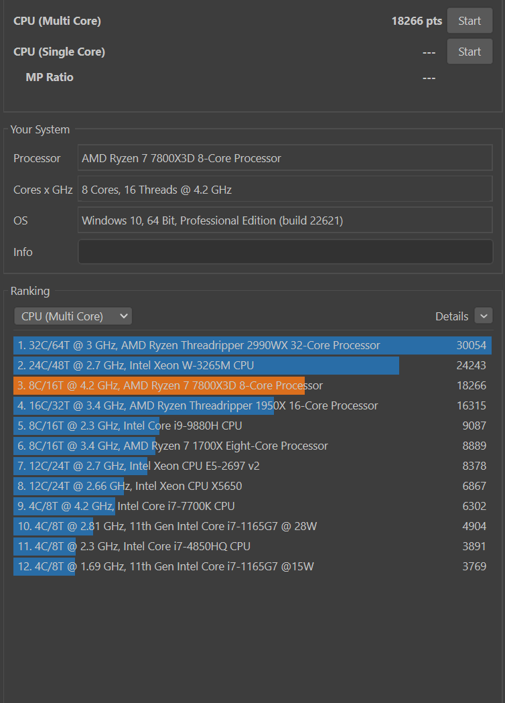Expand the Details chevron button

[x=484, y=316]
